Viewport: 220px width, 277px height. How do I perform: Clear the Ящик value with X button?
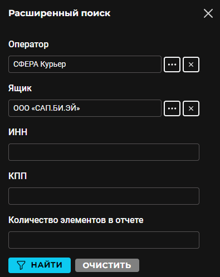click(191, 108)
